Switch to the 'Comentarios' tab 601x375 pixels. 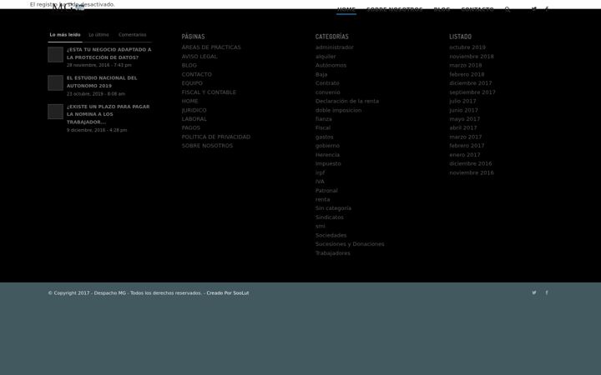[x=132, y=35]
